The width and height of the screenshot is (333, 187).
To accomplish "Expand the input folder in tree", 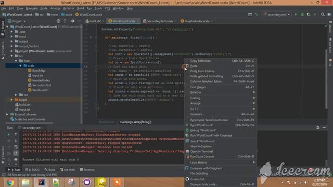I will pyautogui.click(x=11, y=36).
